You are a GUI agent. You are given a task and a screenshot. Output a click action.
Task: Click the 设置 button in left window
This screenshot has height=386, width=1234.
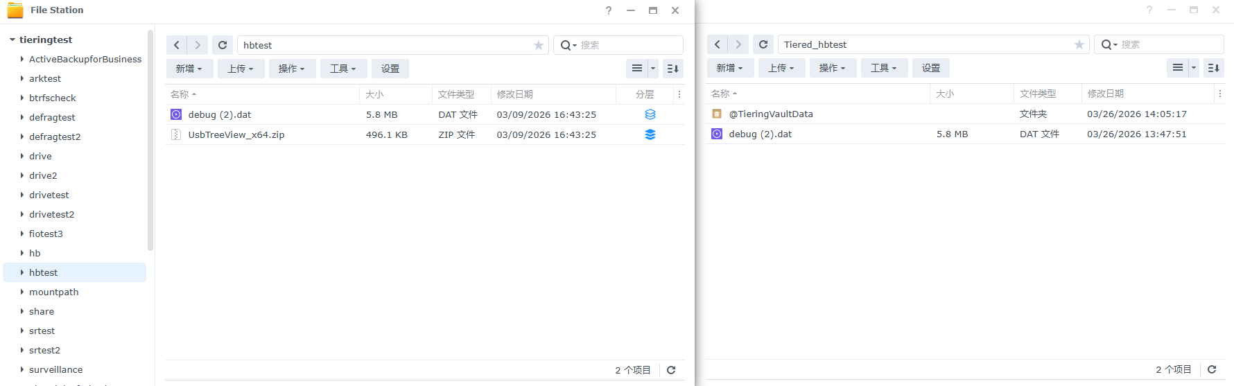pos(390,69)
